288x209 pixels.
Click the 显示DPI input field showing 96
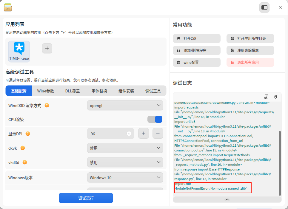(x=110, y=134)
